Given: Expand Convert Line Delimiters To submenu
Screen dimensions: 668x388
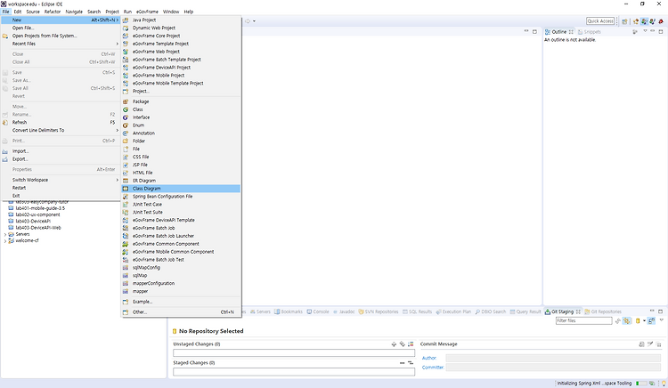Looking at the screenshot, I should tap(61, 130).
